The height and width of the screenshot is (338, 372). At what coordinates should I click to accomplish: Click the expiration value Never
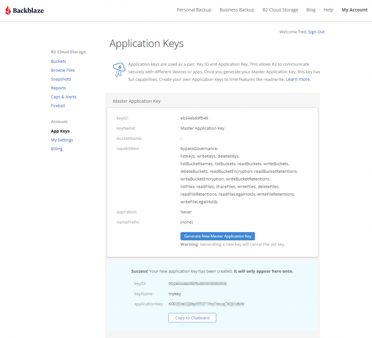pyautogui.click(x=186, y=212)
